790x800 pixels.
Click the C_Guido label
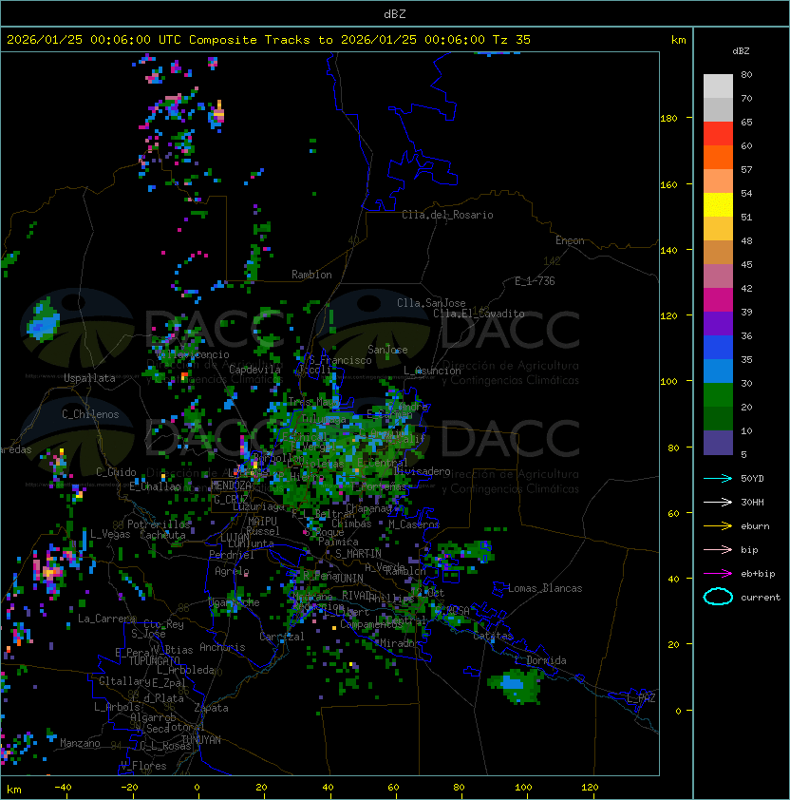[116, 471]
